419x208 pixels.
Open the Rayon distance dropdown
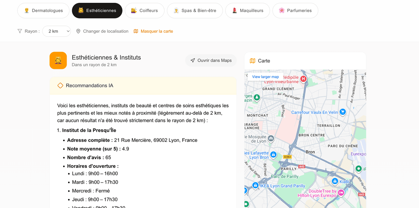click(x=56, y=31)
